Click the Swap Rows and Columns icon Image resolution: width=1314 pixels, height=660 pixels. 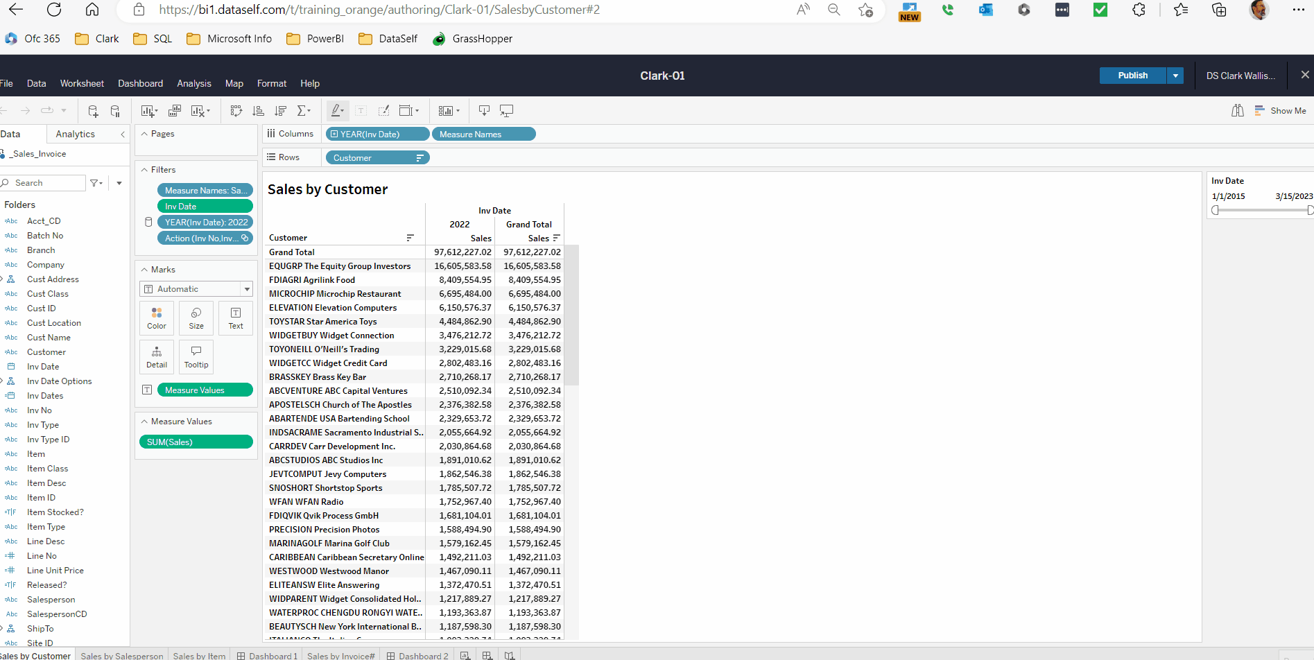coord(236,111)
